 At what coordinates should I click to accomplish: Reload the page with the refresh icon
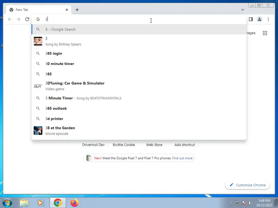pyautogui.click(x=27, y=19)
